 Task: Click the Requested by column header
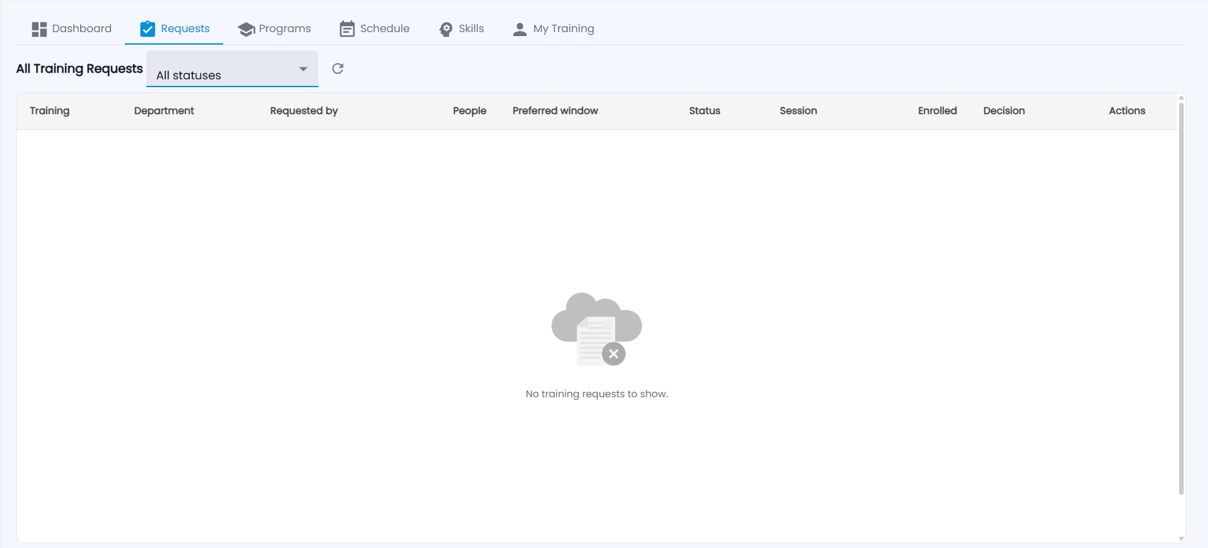[304, 111]
